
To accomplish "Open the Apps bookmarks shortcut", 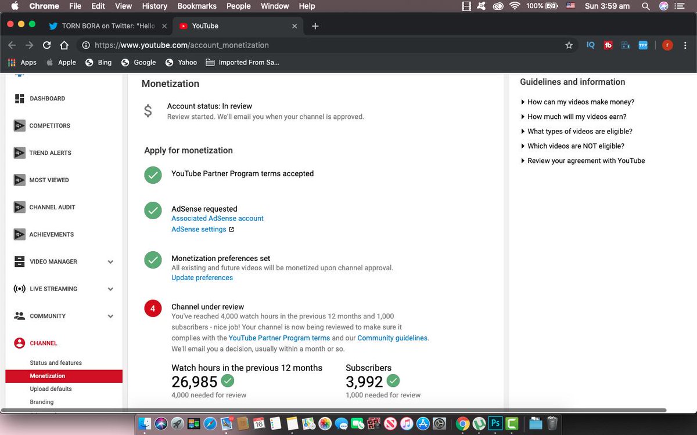I will click(23, 62).
